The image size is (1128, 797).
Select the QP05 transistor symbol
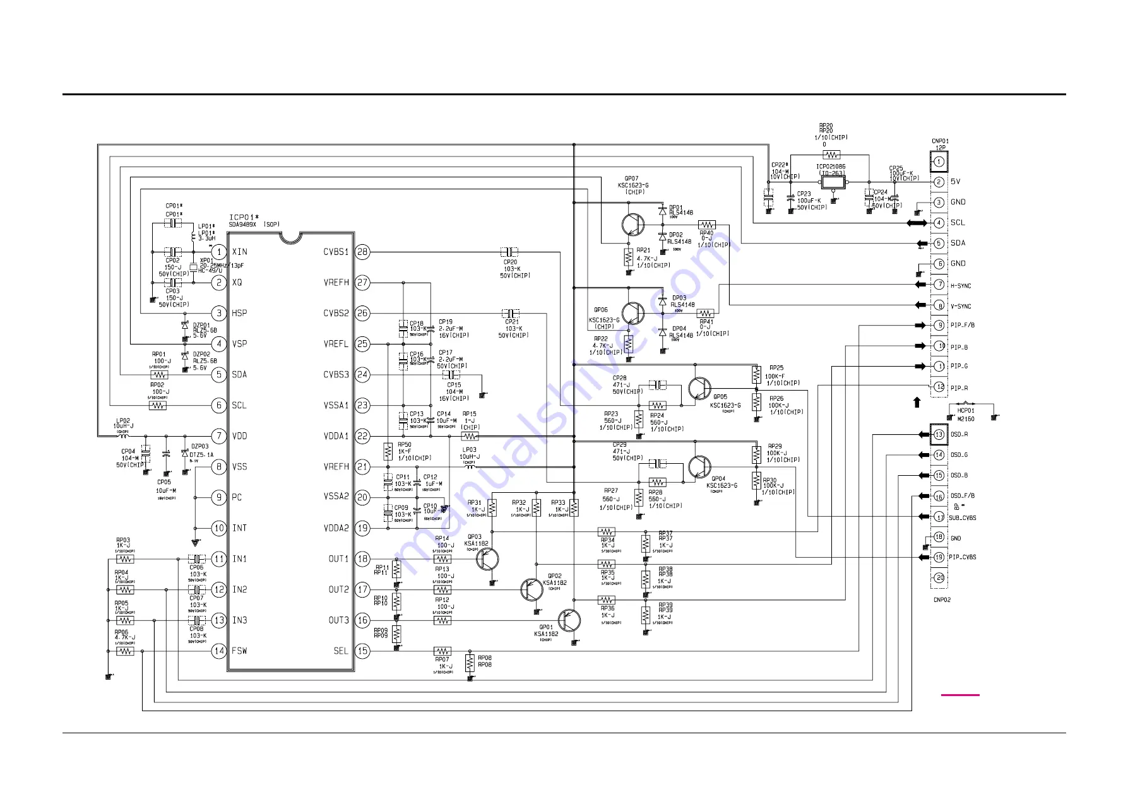[699, 389]
